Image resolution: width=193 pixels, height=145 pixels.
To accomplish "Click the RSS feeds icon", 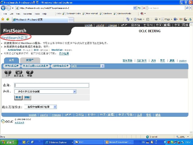I will coord(148,19).
